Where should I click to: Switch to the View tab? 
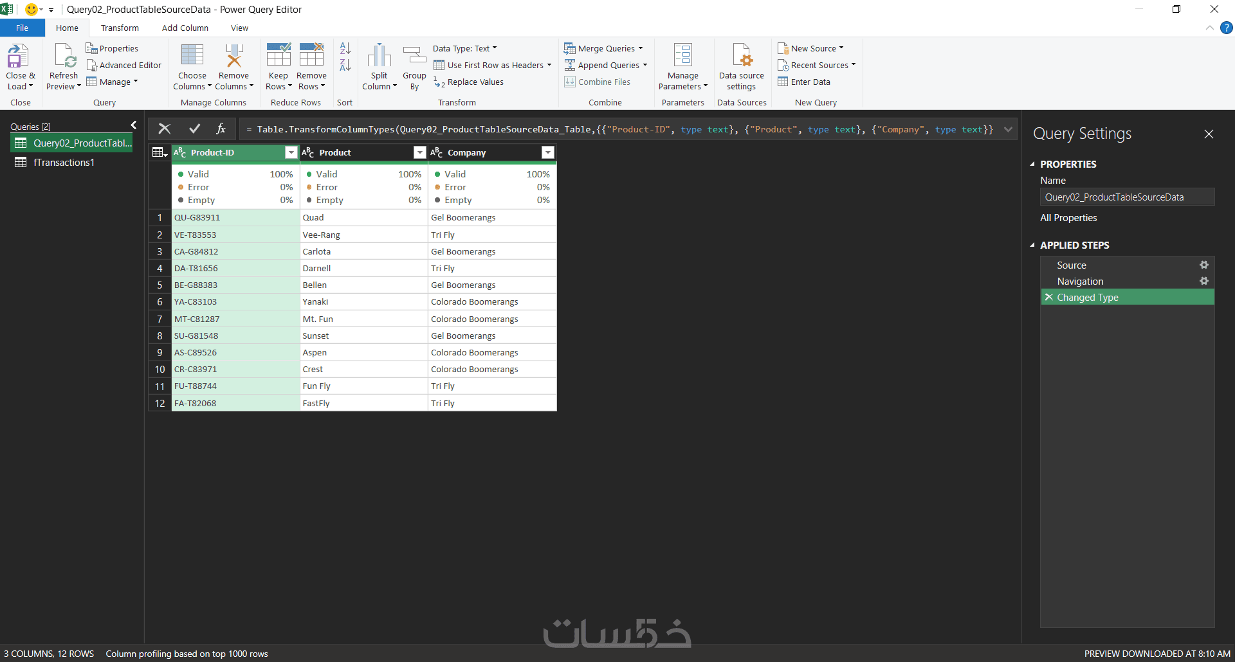(x=240, y=28)
